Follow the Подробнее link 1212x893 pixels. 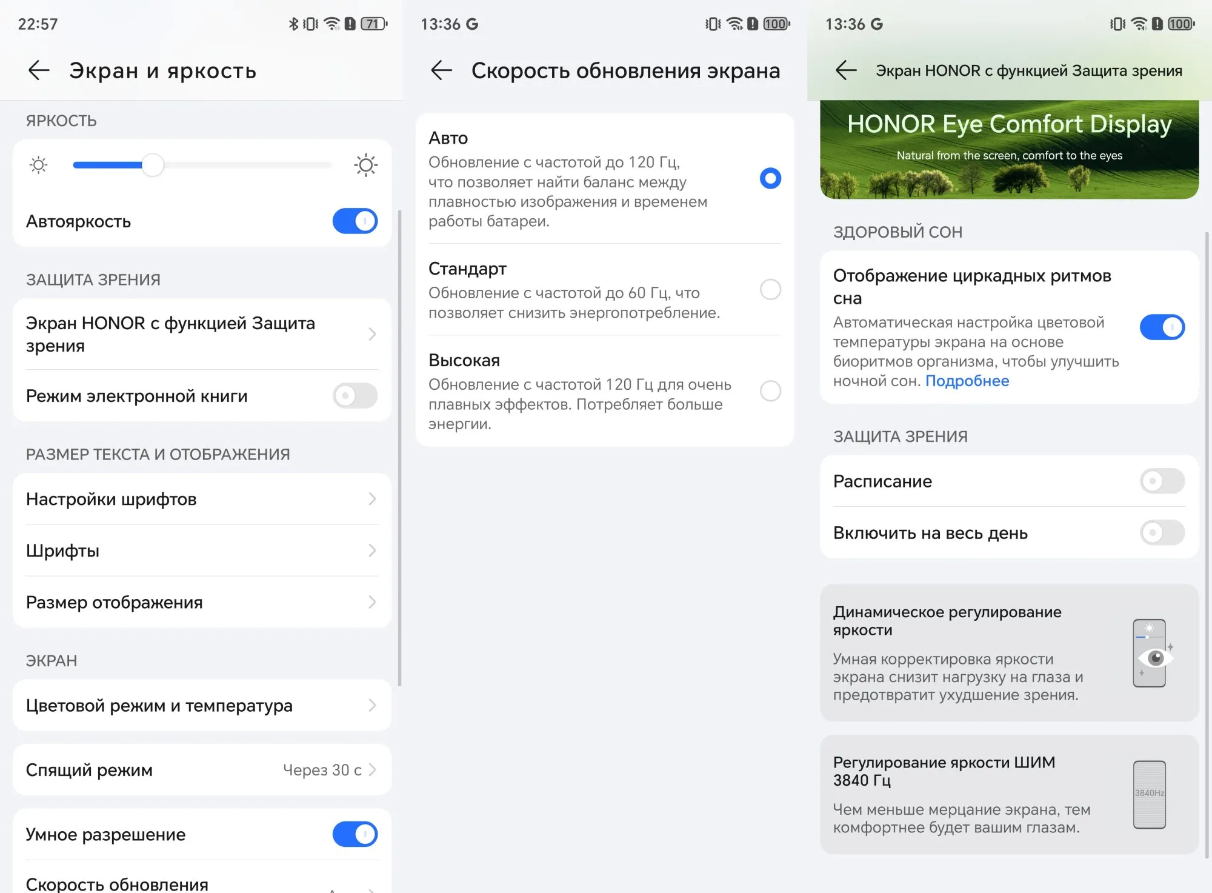tap(967, 381)
